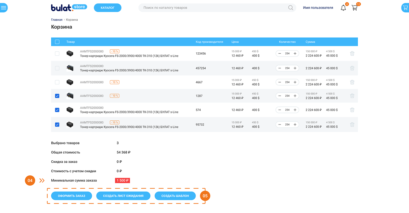409x213 pixels.
Task: Click the bulat.store logo
Action: (69, 8)
